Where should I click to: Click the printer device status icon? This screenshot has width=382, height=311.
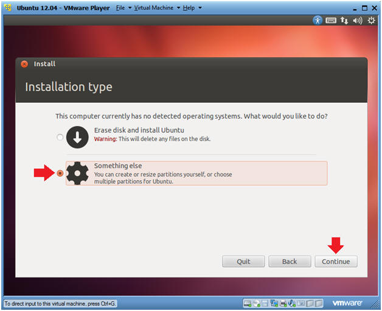pos(283,304)
